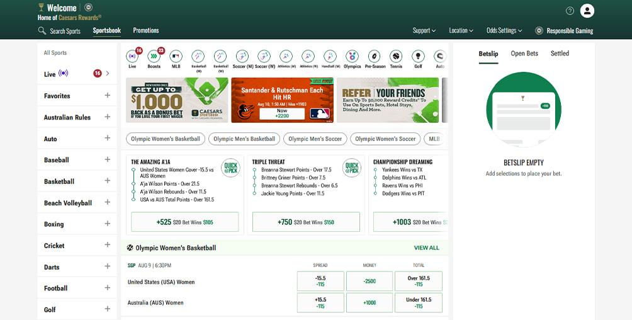Expand the Baseball sidebar section
The height and width of the screenshot is (320, 632).
click(107, 159)
